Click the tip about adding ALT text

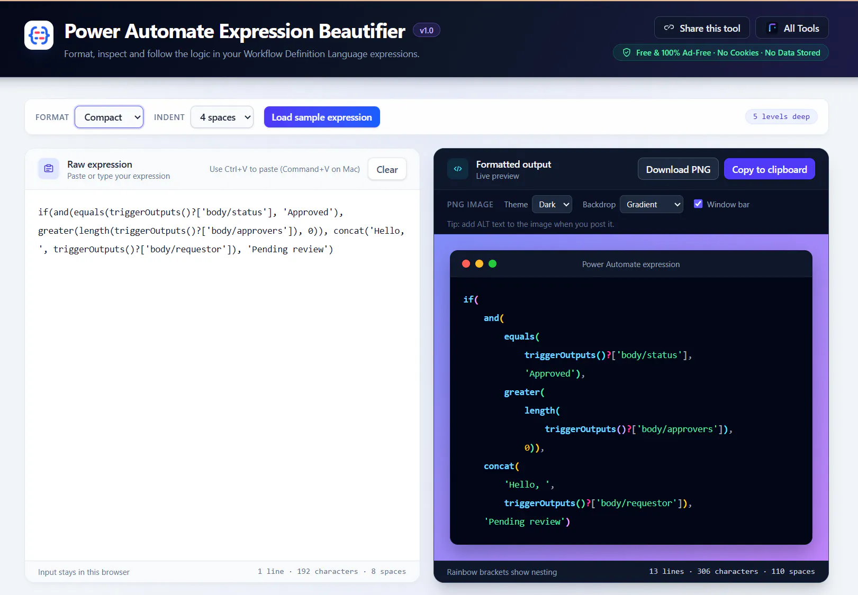click(x=530, y=224)
